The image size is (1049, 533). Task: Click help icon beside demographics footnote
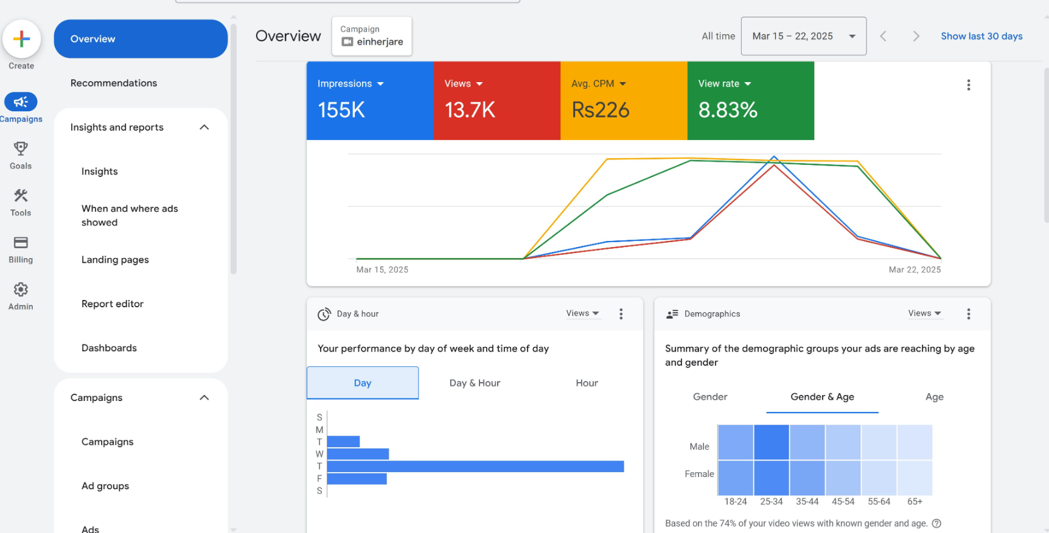[936, 523]
